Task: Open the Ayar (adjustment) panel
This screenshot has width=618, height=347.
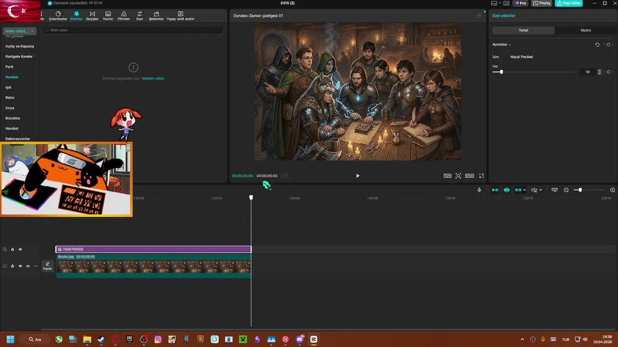Action: click(140, 16)
